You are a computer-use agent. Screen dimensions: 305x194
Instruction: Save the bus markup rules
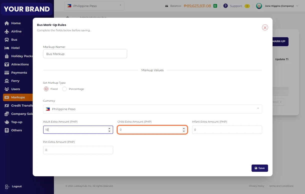tap(260, 168)
